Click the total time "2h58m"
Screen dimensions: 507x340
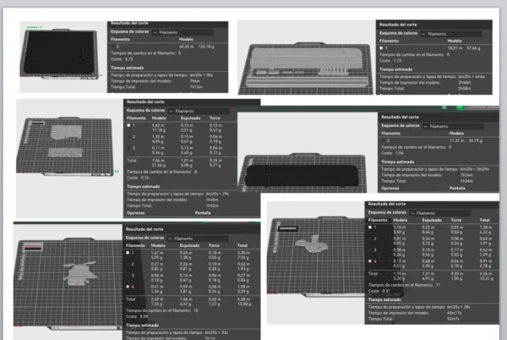tap(464, 88)
